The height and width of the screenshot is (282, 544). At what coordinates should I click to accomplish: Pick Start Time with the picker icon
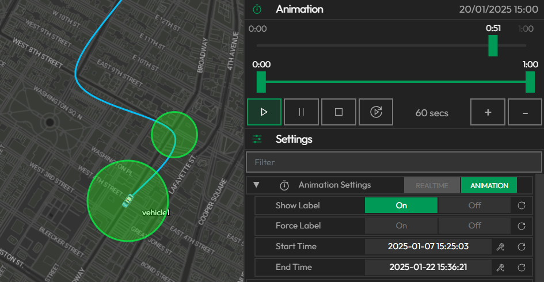click(500, 247)
